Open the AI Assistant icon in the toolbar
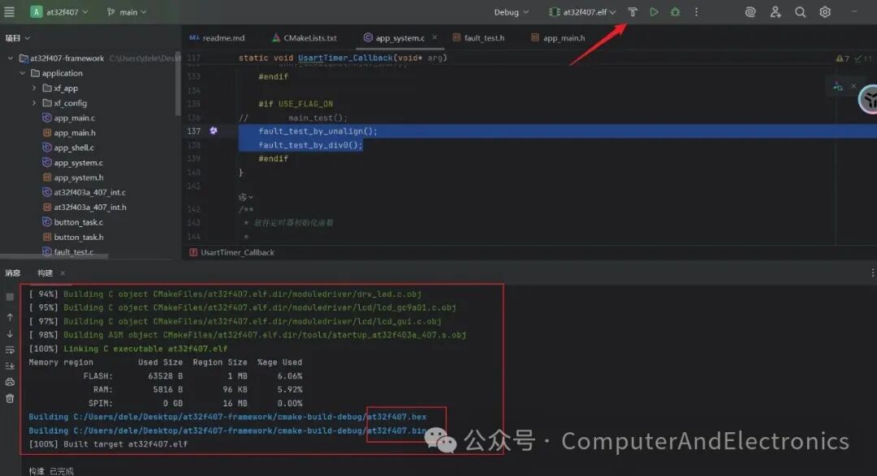The height and width of the screenshot is (476, 877). click(x=749, y=12)
